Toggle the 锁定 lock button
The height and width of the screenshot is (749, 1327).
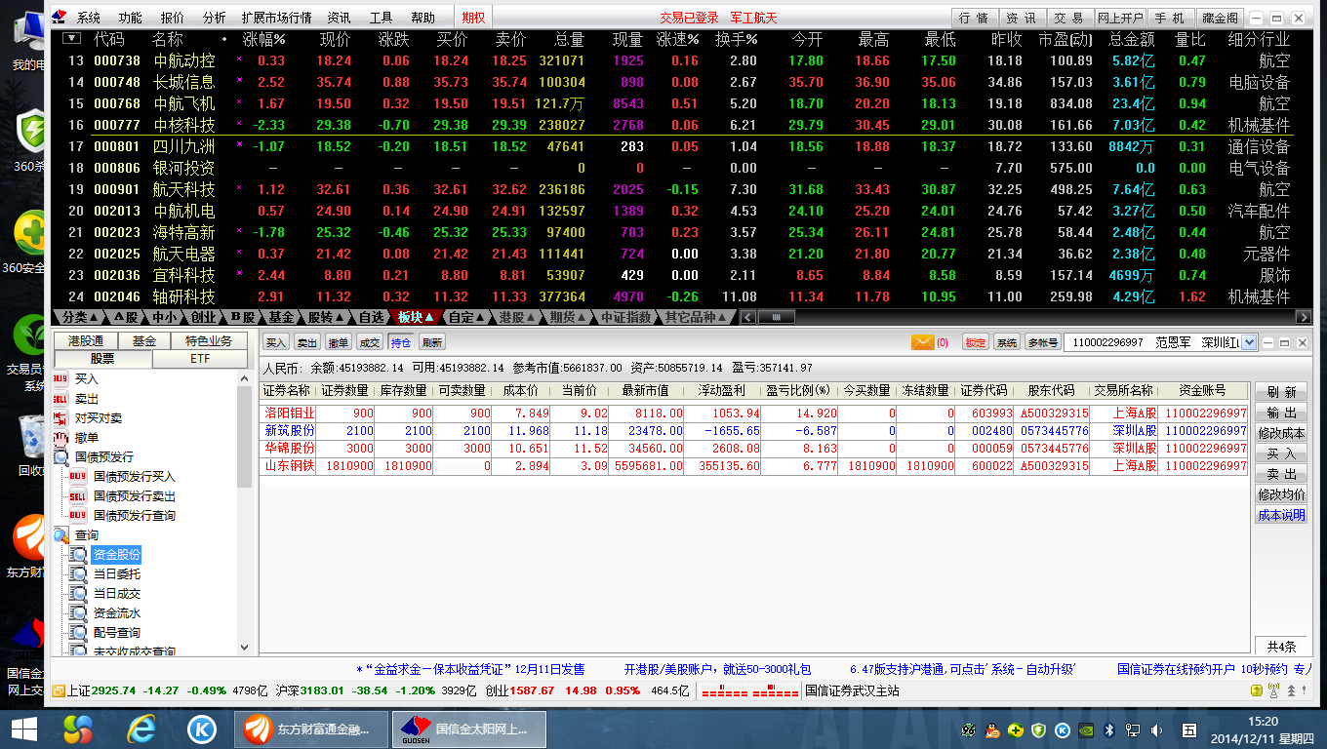[975, 342]
